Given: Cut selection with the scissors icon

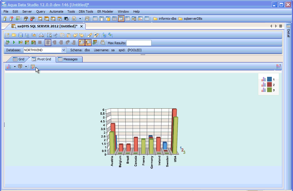Looking at the screenshot, I should pos(56,35).
